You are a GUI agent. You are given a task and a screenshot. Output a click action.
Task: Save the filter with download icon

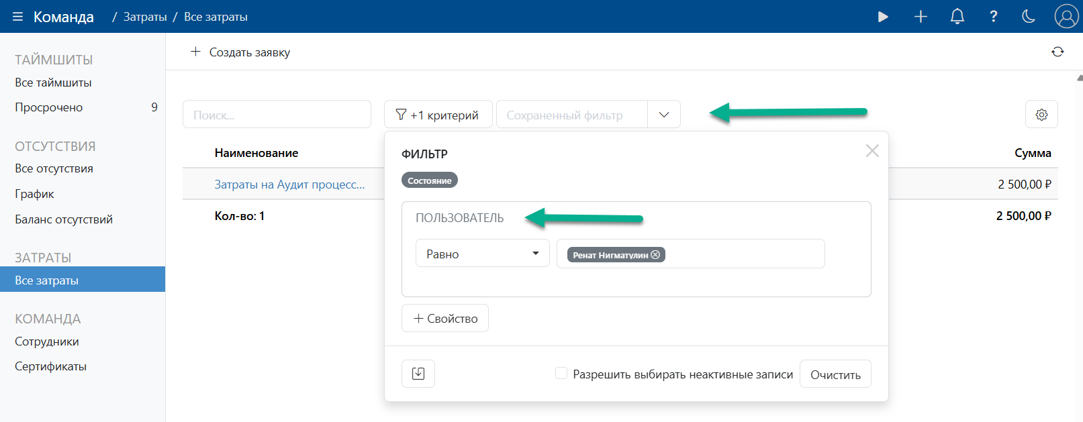(418, 374)
